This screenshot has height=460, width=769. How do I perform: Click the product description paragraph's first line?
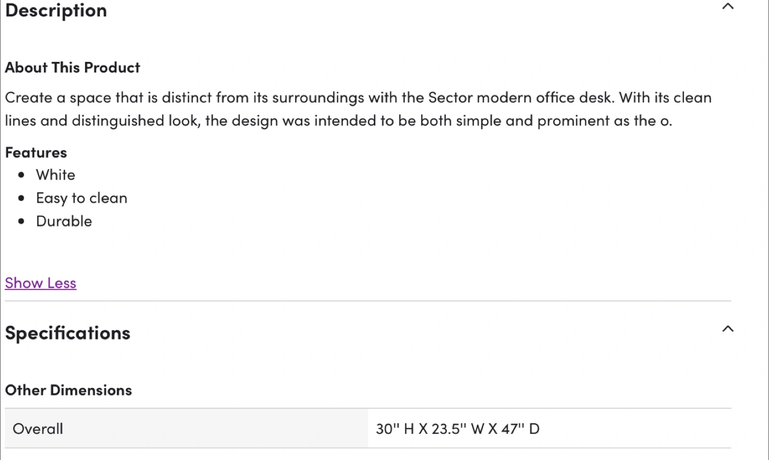tap(358, 97)
